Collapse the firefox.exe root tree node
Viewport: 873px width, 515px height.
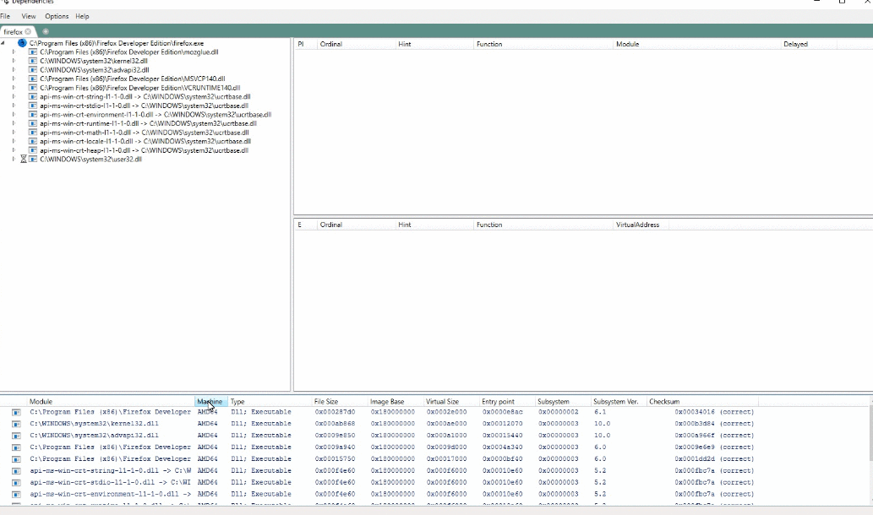click(3, 43)
